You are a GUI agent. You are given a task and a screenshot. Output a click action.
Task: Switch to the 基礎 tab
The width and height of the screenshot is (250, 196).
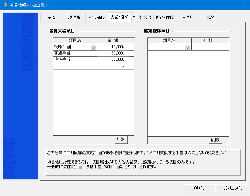[51, 18]
